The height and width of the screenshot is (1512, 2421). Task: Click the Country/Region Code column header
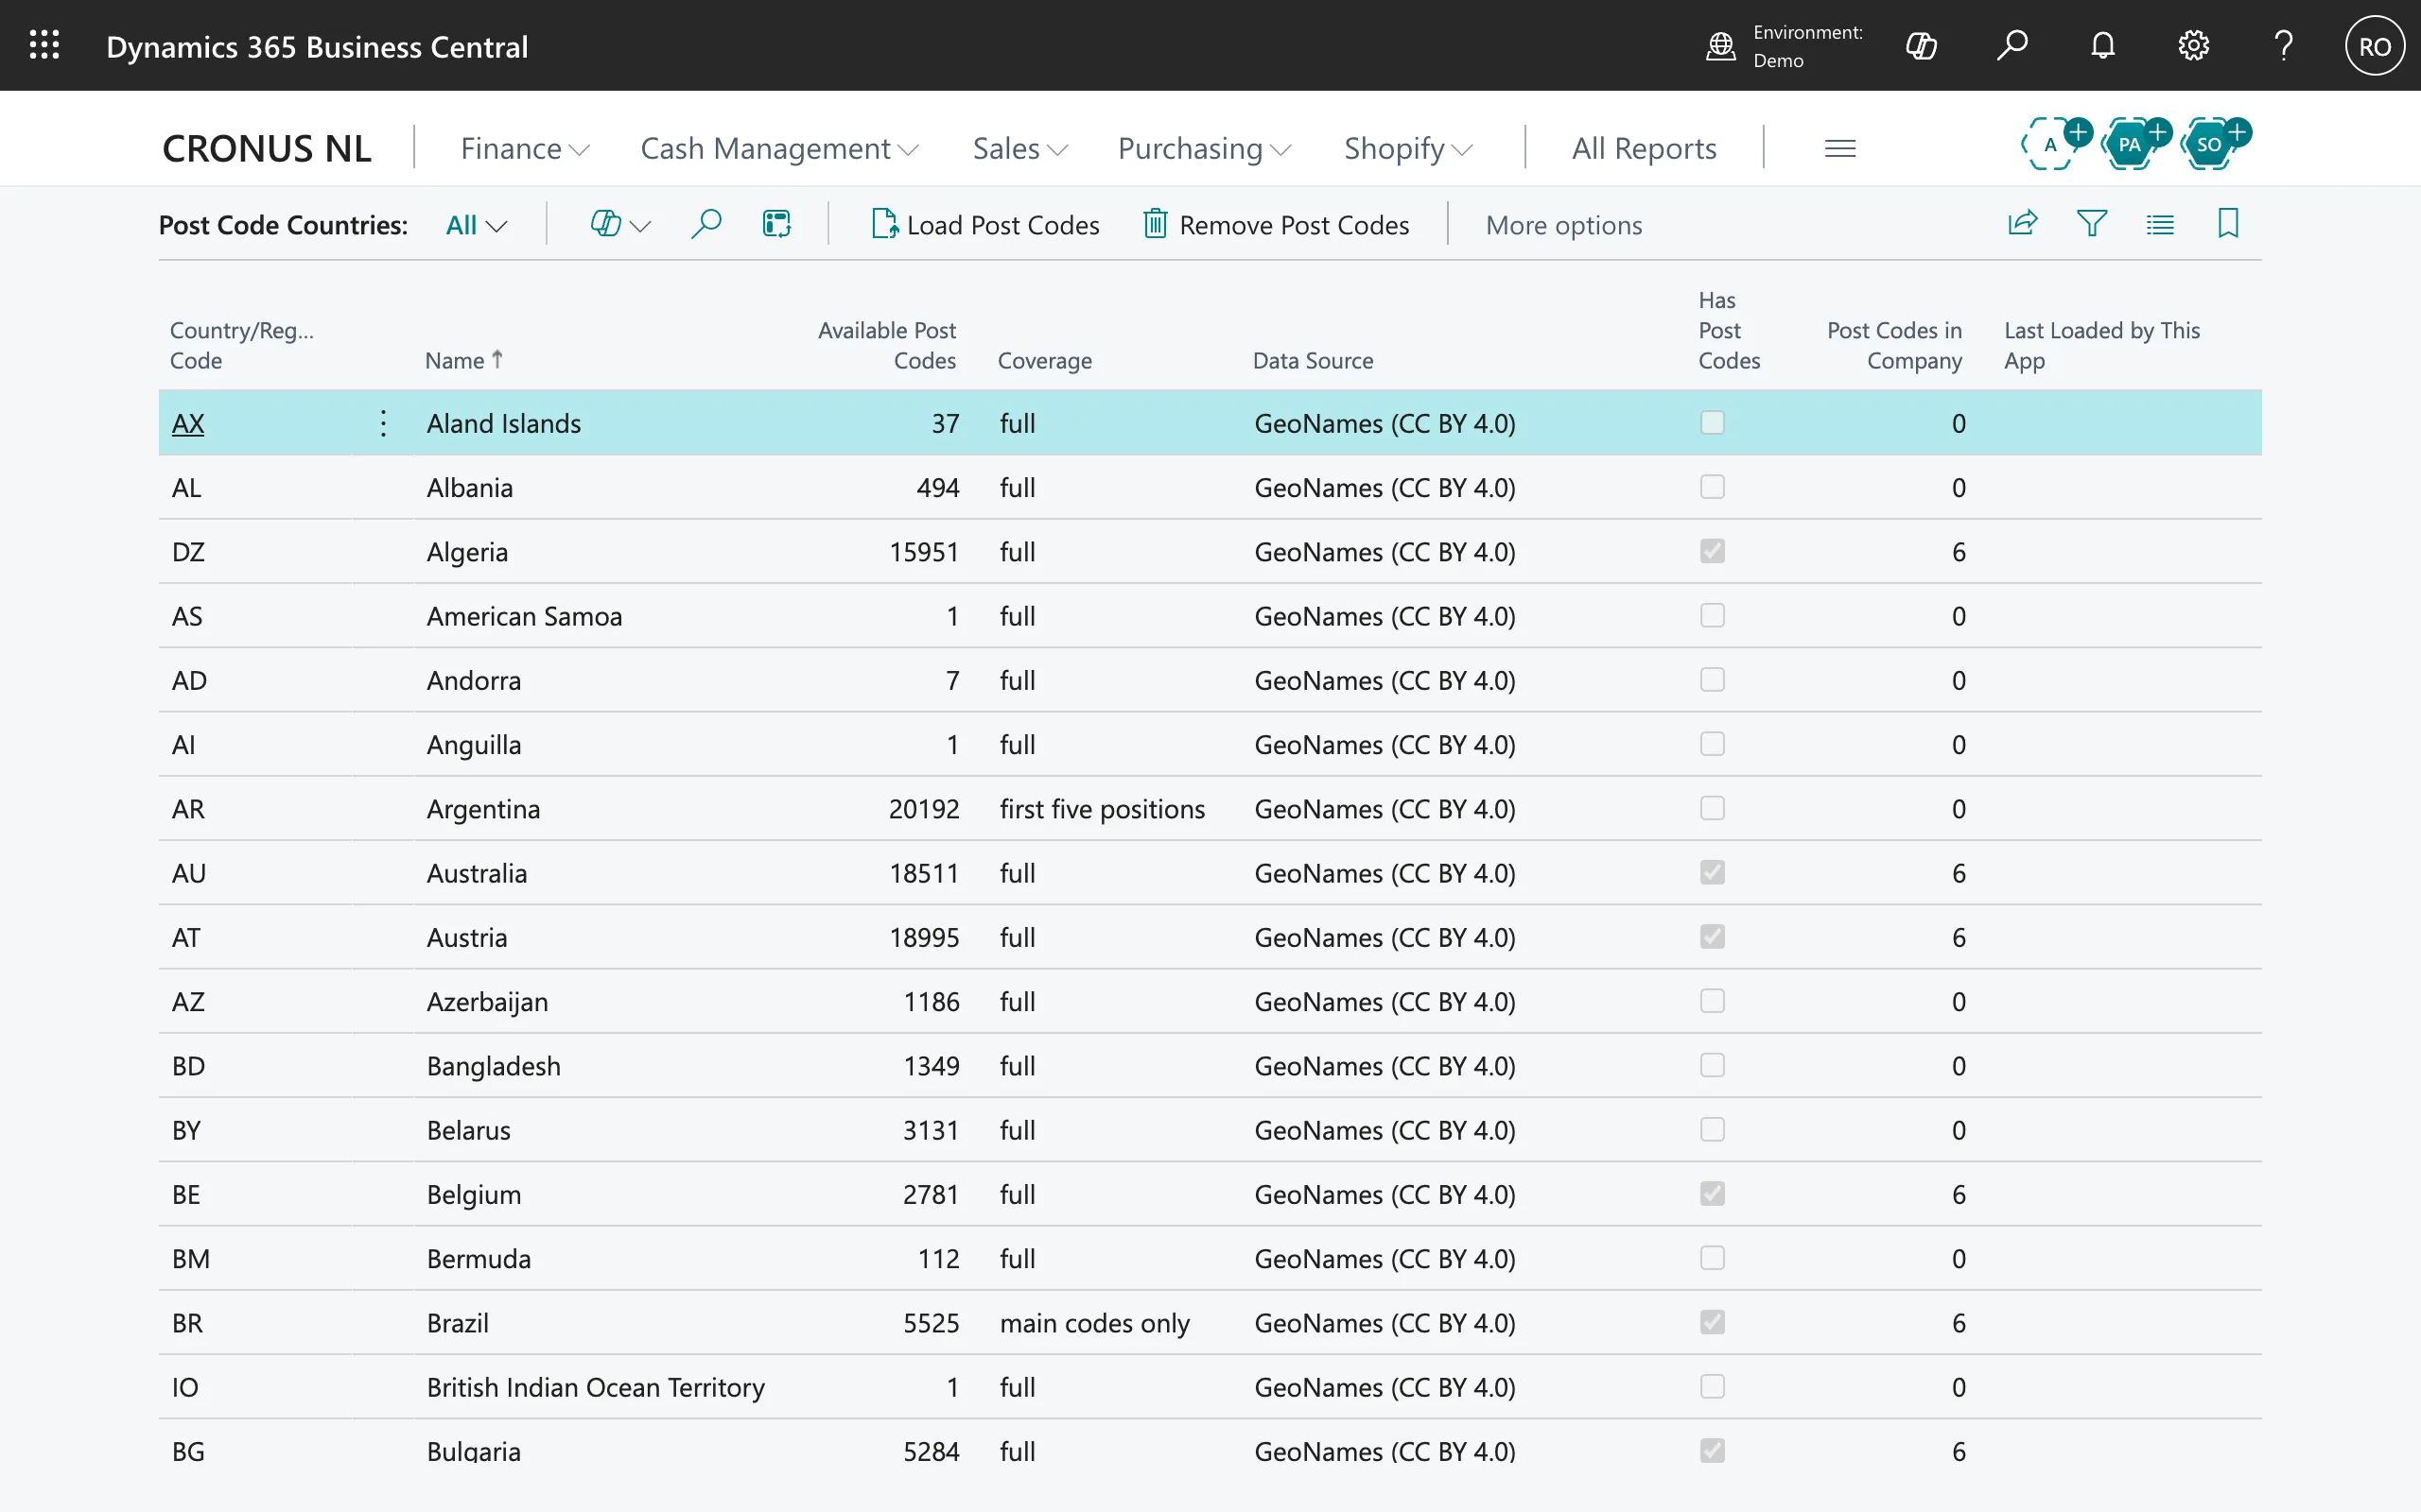click(242, 345)
